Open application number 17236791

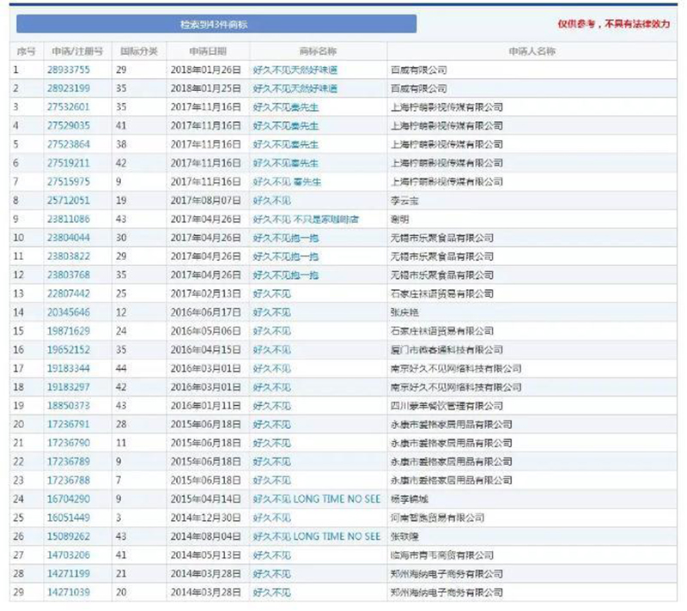[x=69, y=424]
